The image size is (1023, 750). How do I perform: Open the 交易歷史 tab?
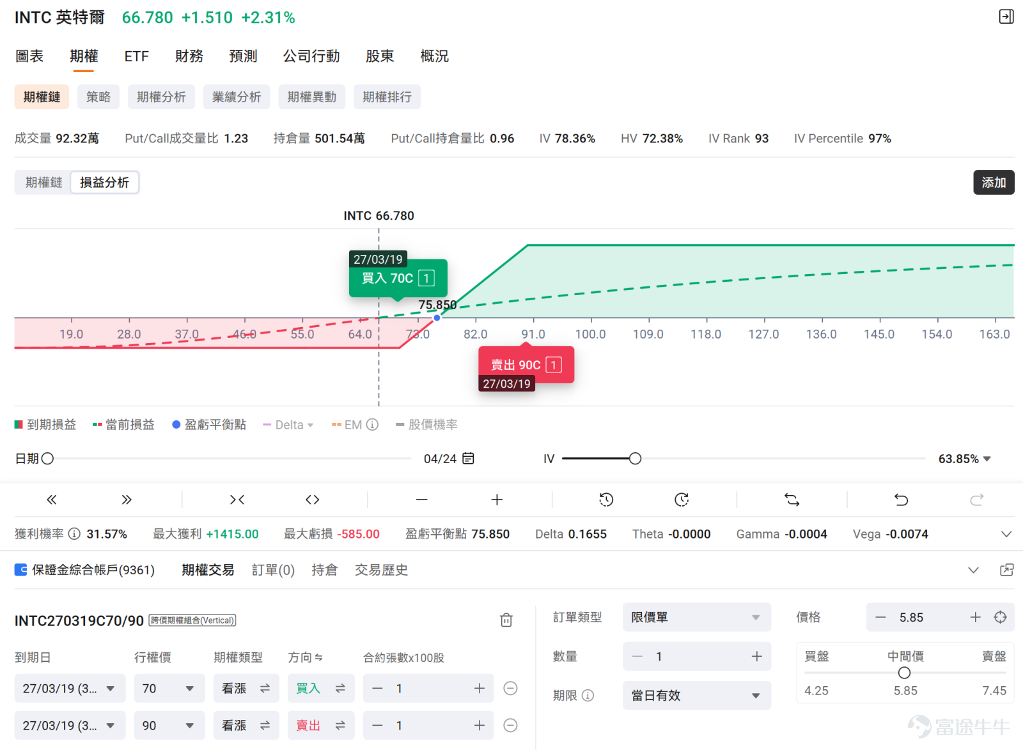tap(382, 570)
